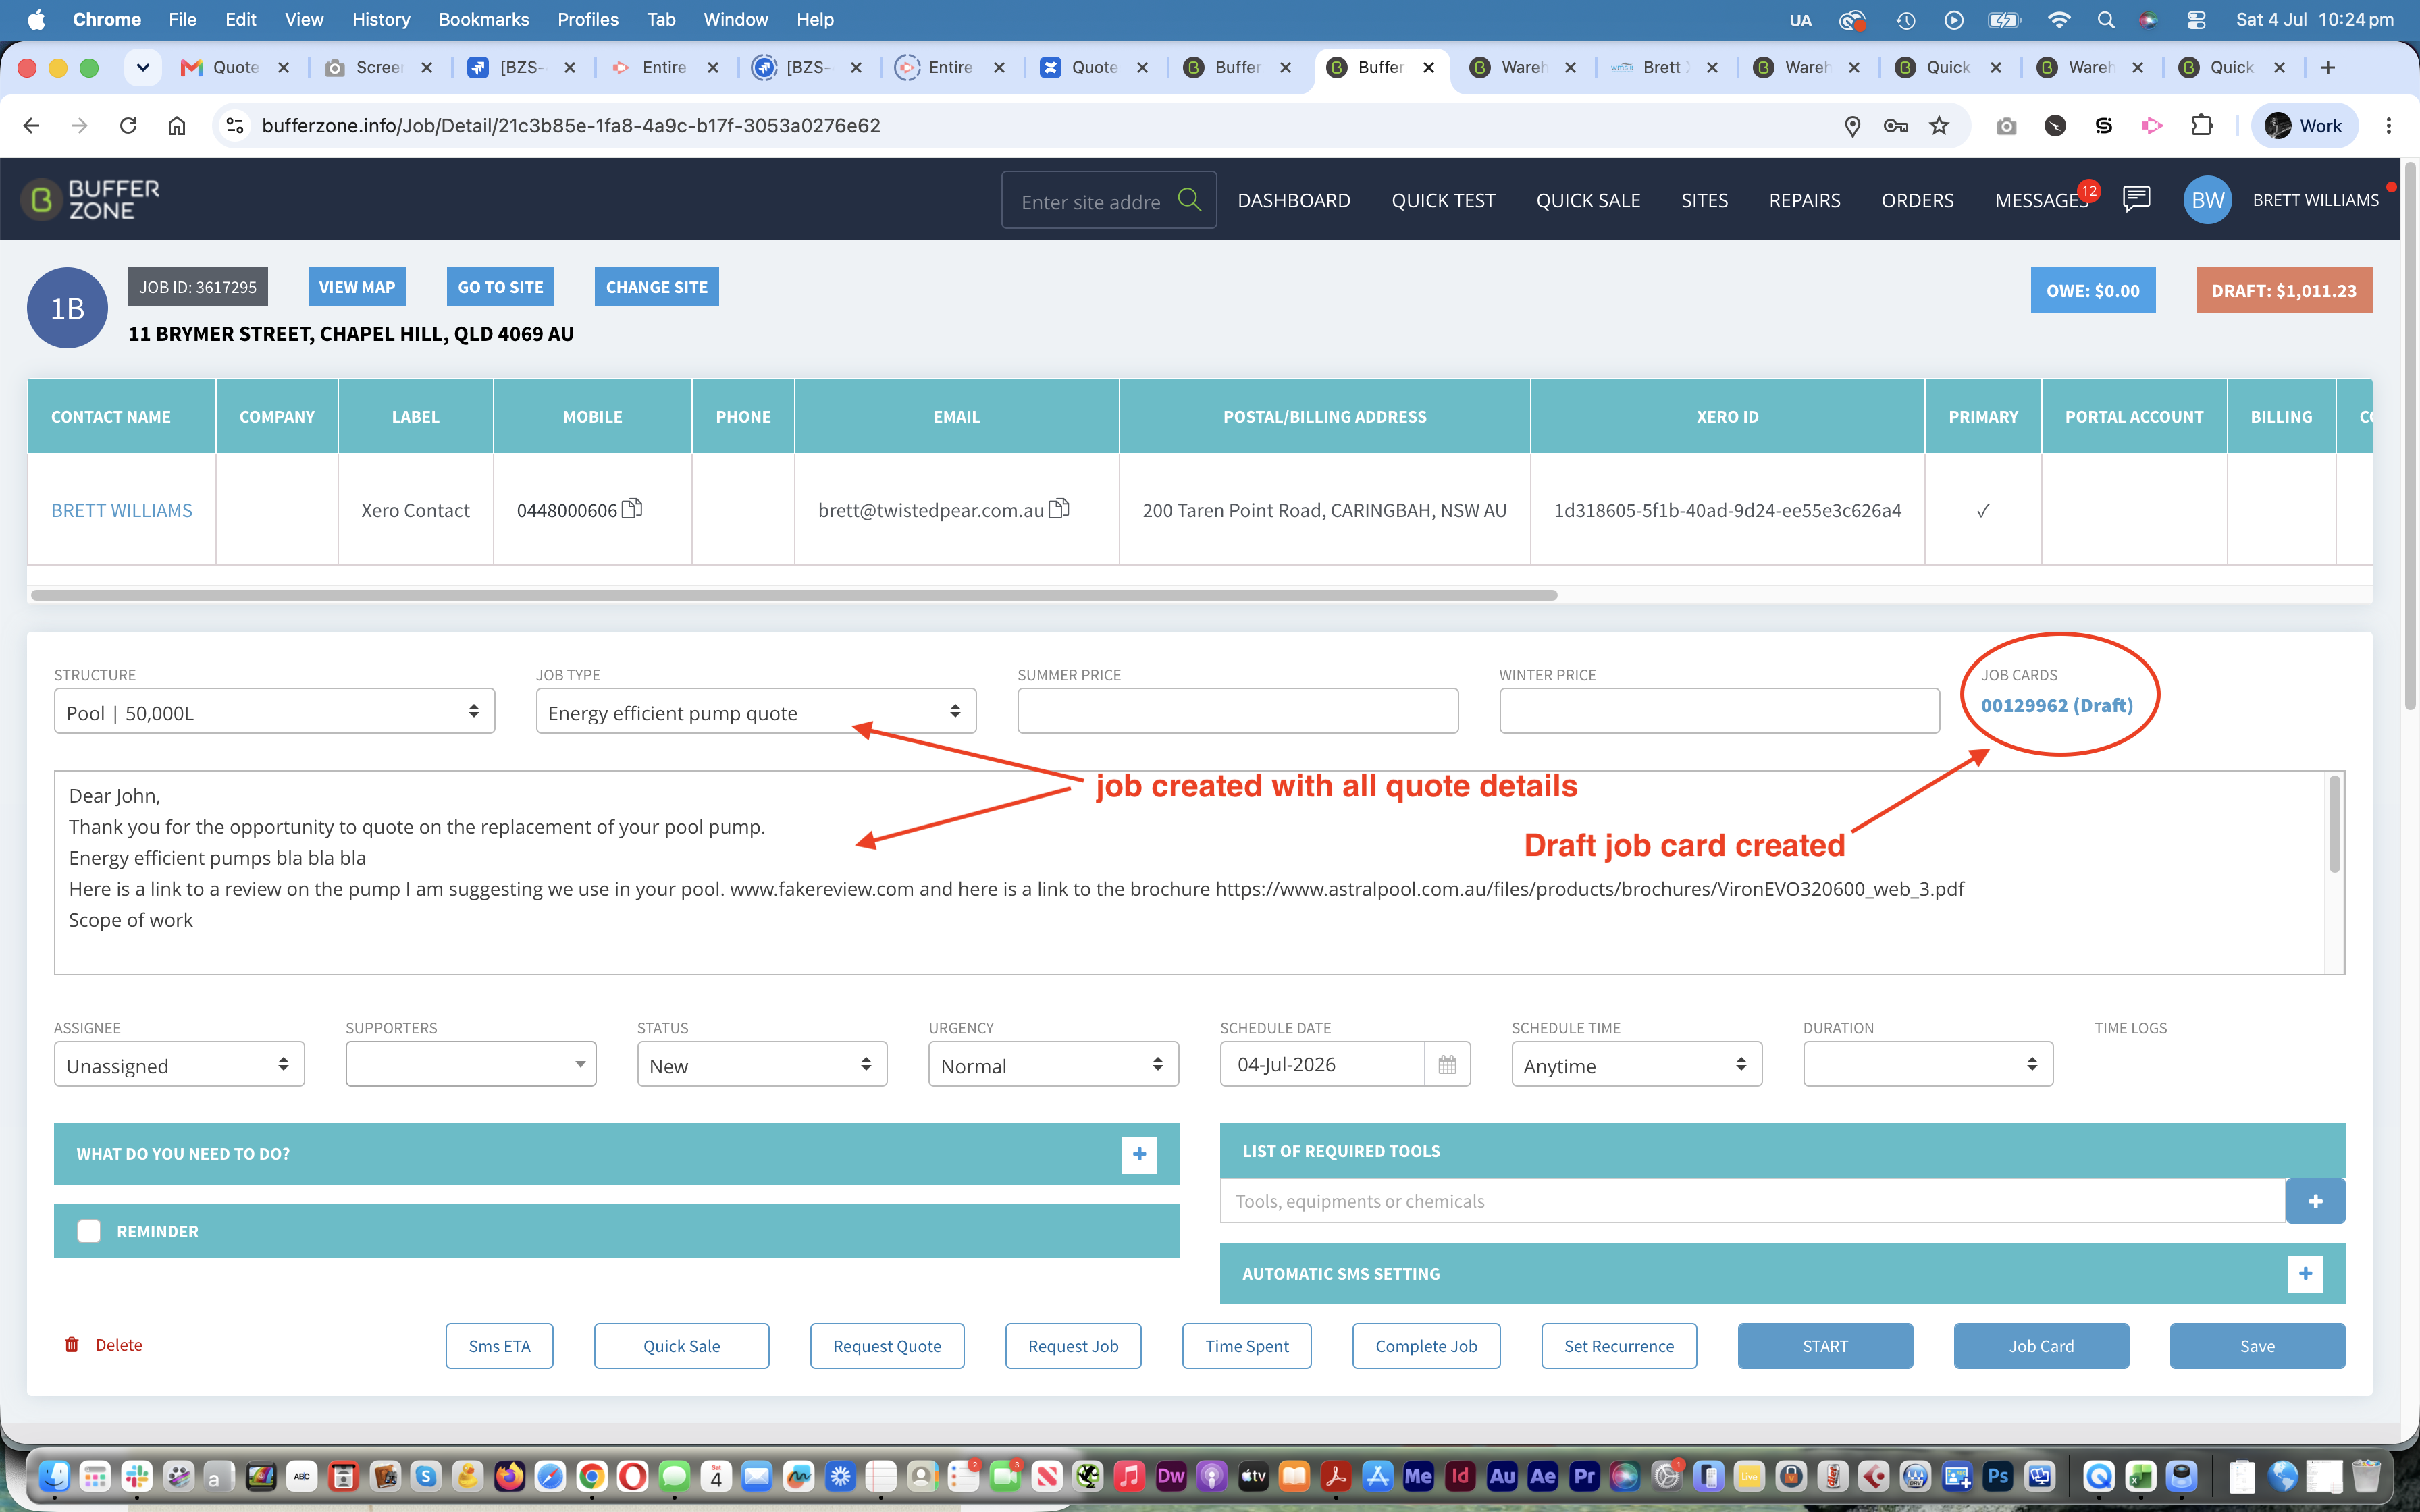Open the schedule date calendar icon
2420x1512 pixels.
click(x=1446, y=1064)
